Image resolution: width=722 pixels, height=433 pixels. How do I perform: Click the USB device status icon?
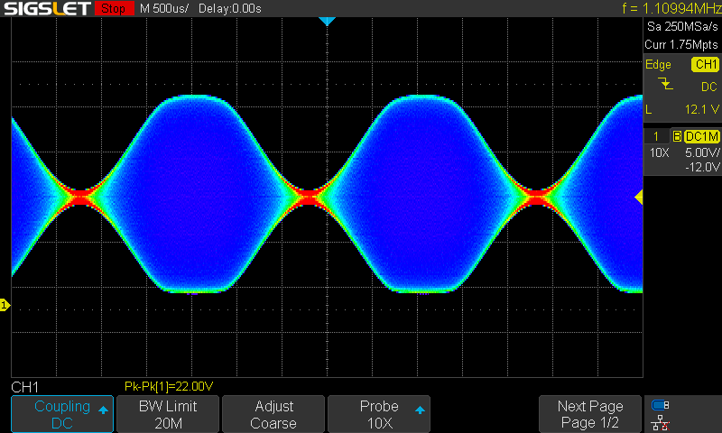661,405
